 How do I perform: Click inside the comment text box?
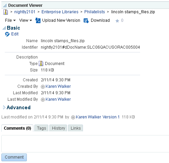[x=85, y=144]
